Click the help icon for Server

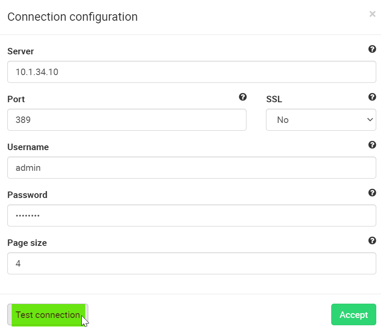[372, 49]
